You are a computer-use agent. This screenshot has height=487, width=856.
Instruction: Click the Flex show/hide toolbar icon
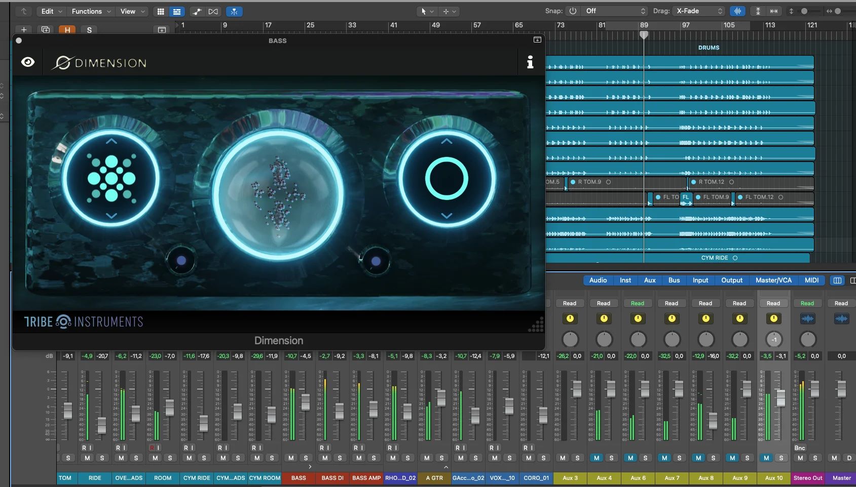click(x=213, y=11)
